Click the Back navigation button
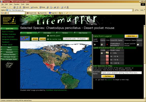 tap(4, 7)
